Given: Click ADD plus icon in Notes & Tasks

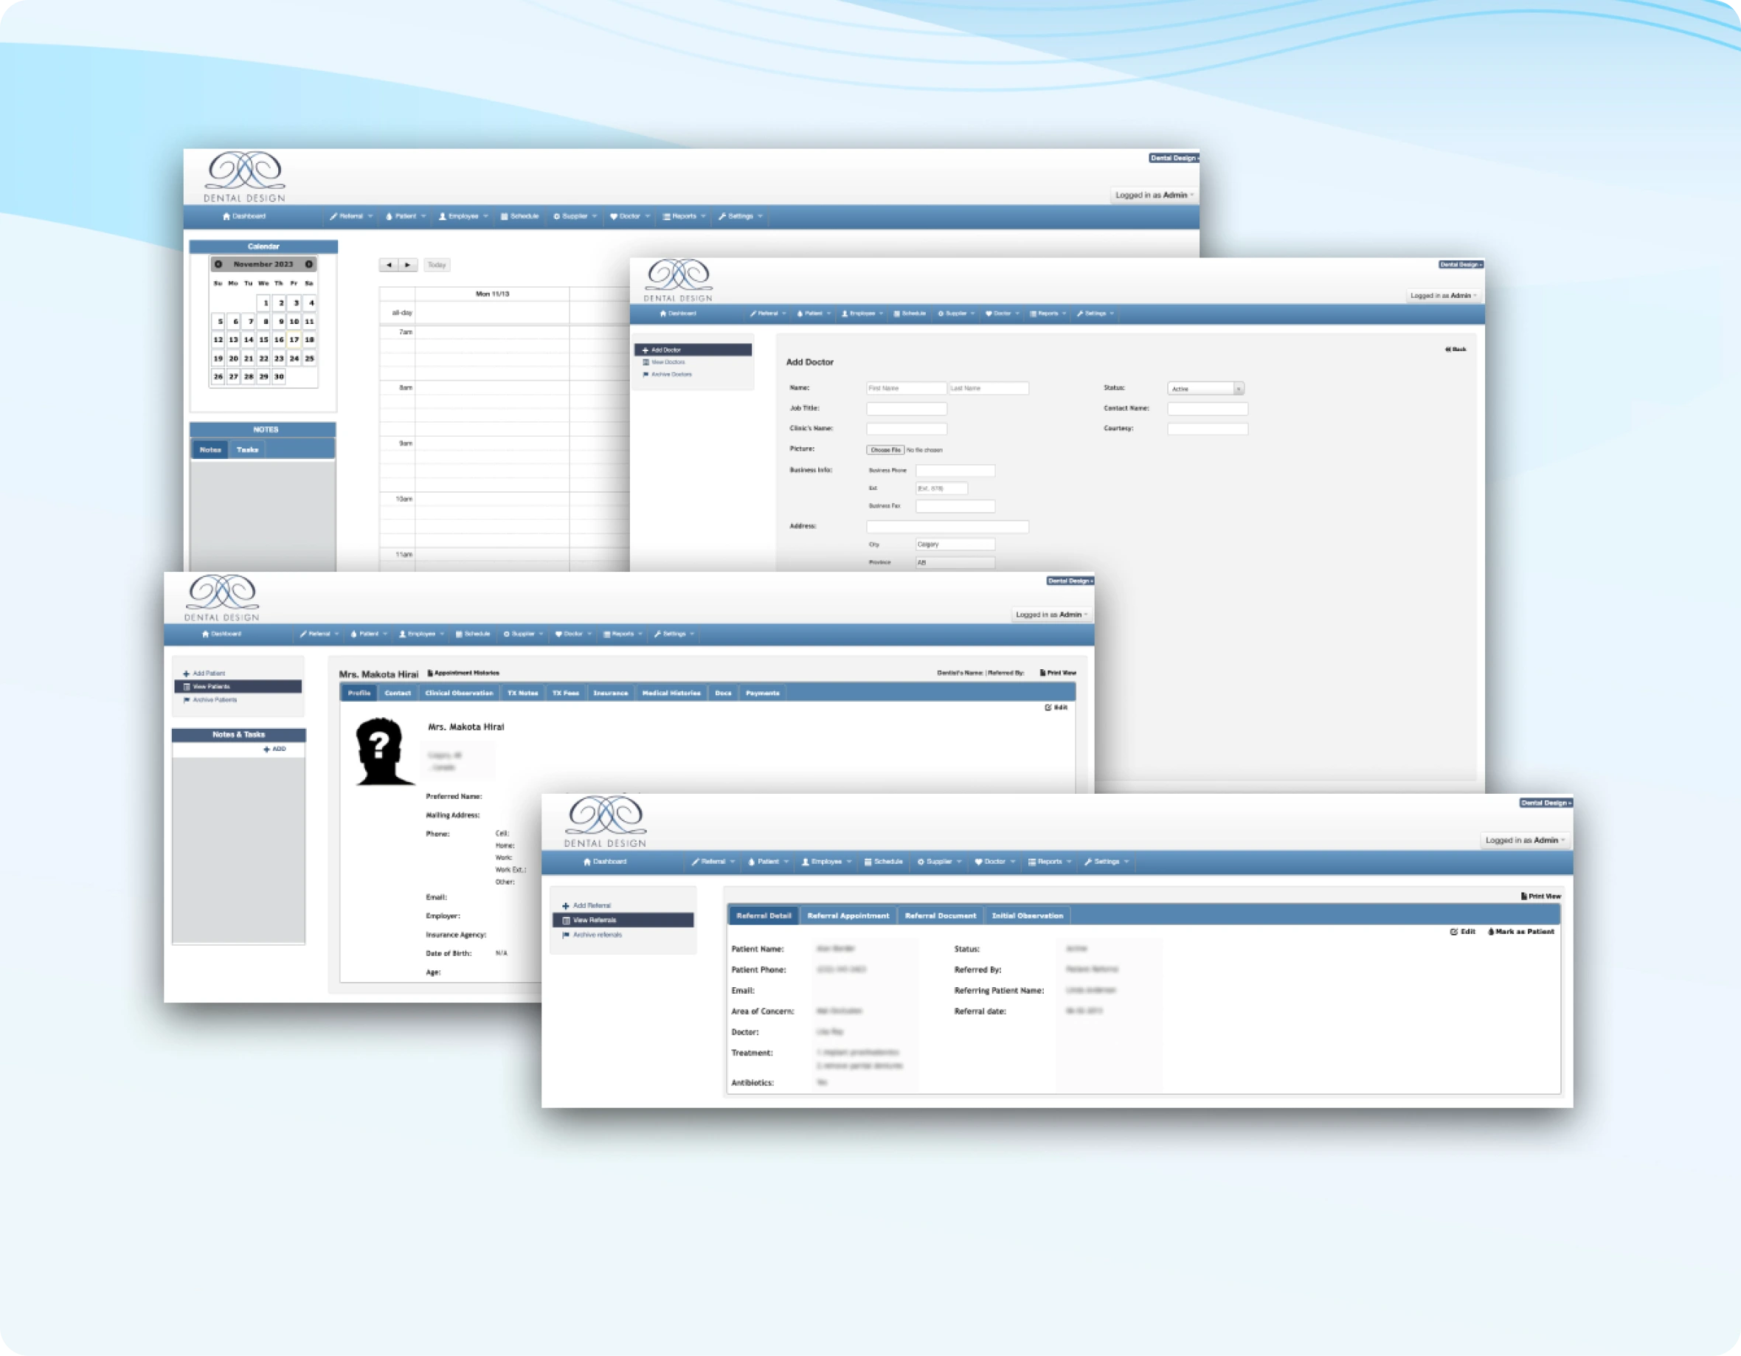Looking at the screenshot, I should [267, 750].
